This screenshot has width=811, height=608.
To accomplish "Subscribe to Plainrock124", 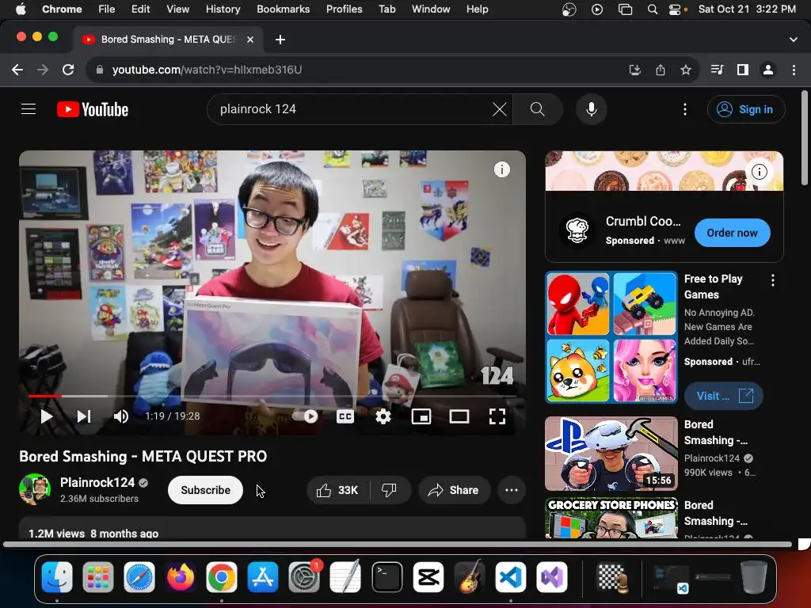I will point(205,490).
